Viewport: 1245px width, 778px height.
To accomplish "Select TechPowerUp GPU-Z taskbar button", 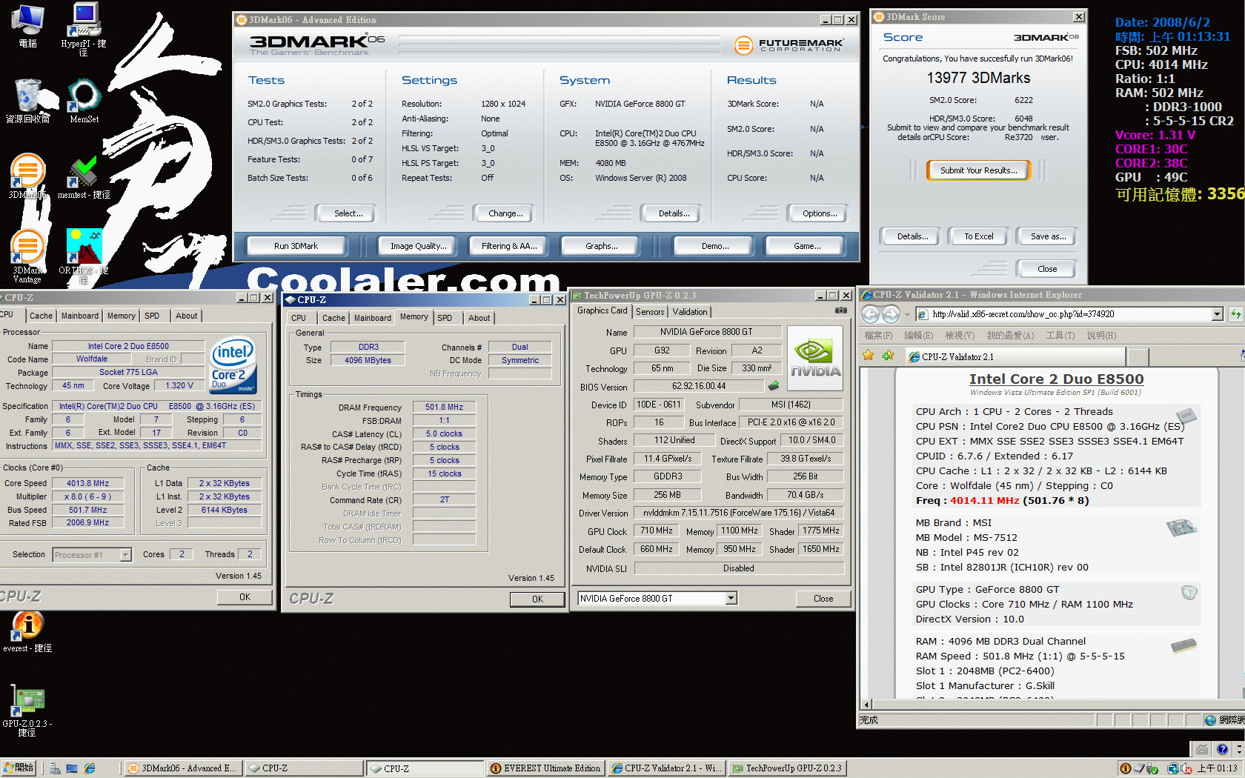I will 787,768.
